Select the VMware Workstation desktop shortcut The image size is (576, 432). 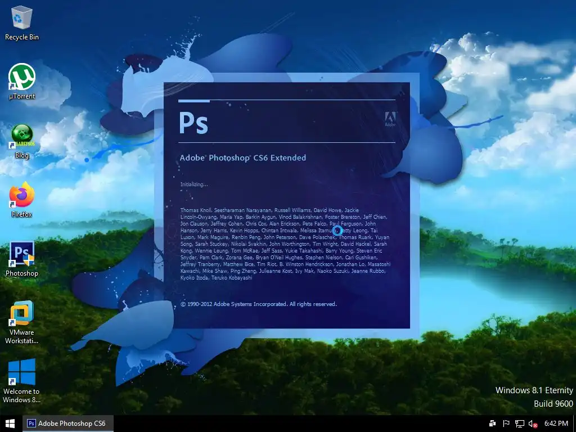coord(22,322)
